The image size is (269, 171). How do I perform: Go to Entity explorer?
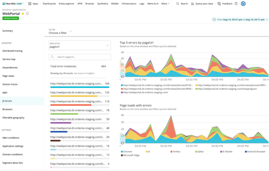(66, 4)
